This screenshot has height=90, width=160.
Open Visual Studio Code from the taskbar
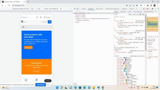pos(98,87)
